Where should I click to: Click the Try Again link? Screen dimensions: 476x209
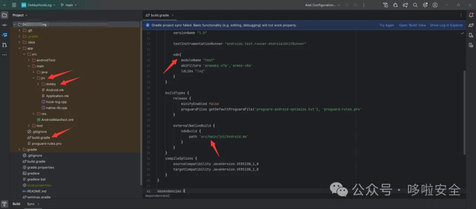tap(387, 25)
